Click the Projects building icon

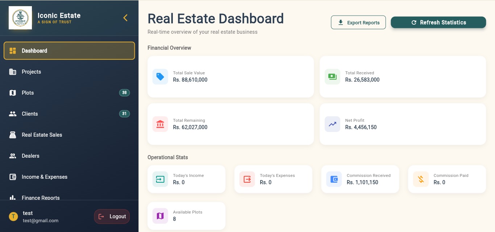[x=13, y=72]
